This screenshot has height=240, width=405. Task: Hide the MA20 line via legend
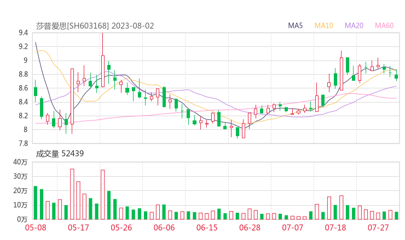[354, 26]
